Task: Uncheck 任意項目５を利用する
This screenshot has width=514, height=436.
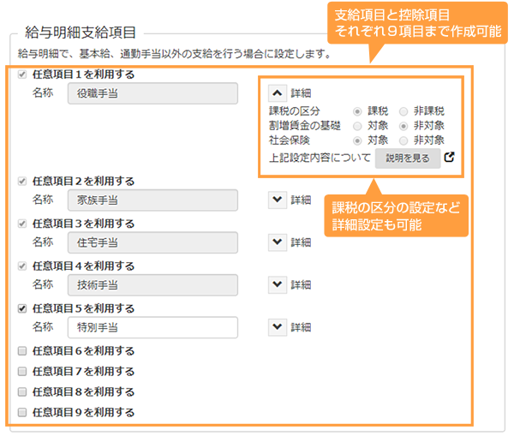Action: pos(22,308)
